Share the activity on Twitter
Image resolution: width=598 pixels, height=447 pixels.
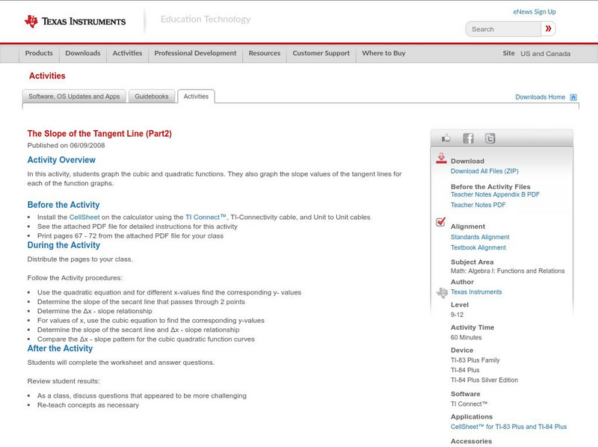point(490,138)
